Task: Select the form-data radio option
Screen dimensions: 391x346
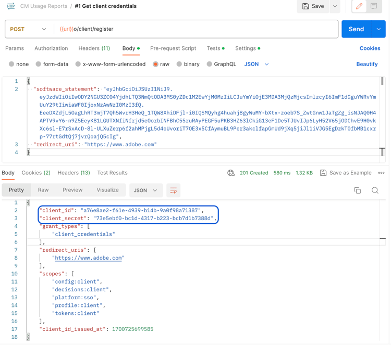Action: click(x=38, y=64)
